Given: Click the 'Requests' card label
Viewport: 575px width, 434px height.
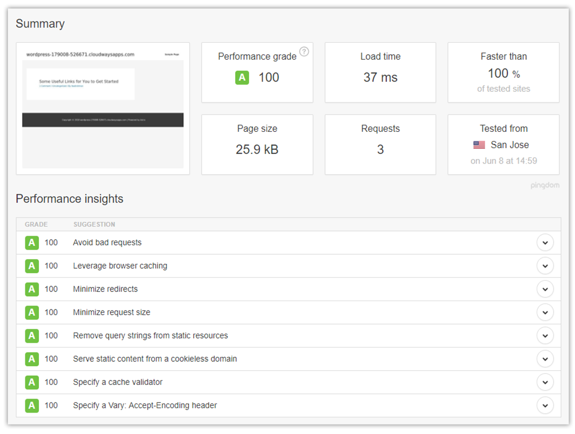Looking at the screenshot, I should [381, 129].
